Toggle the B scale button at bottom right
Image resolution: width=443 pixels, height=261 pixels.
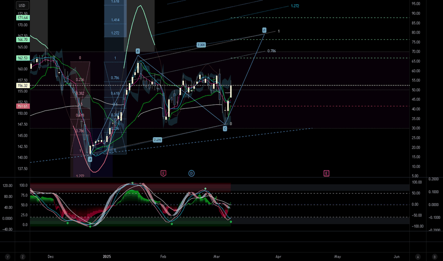[434, 257]
